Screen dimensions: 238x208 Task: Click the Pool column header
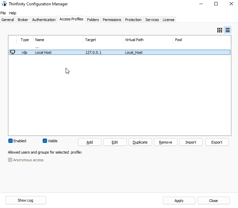[202, 40]
